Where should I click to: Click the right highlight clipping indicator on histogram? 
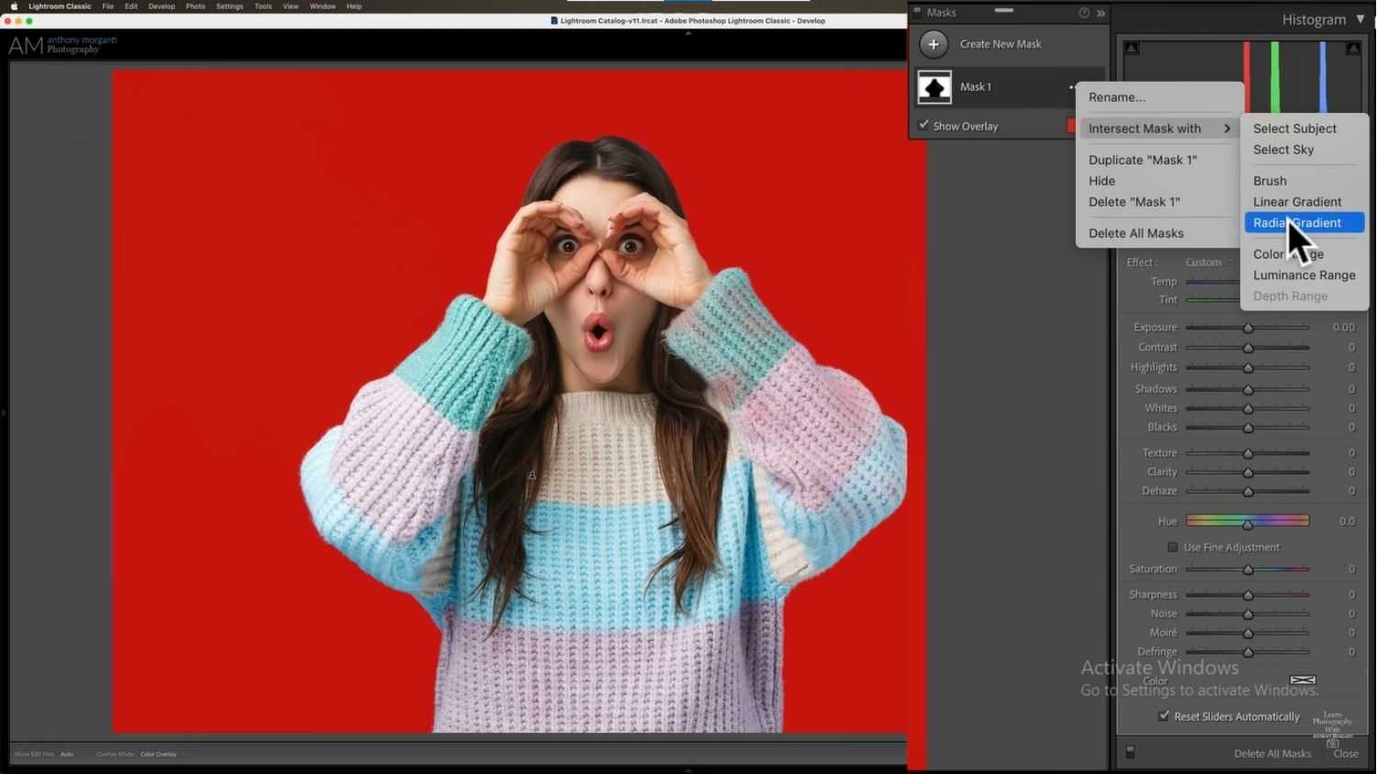coord(1353,47)
